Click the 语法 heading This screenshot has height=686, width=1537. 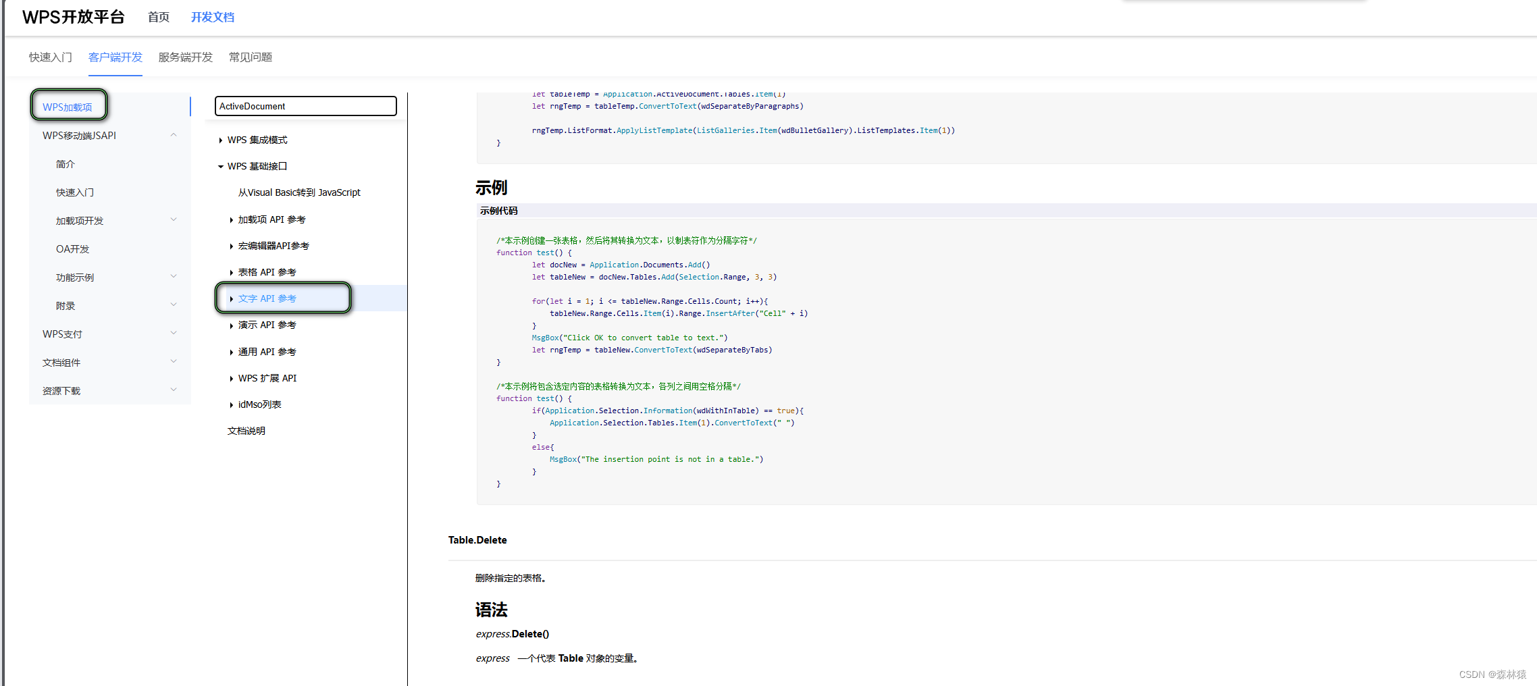491,610
